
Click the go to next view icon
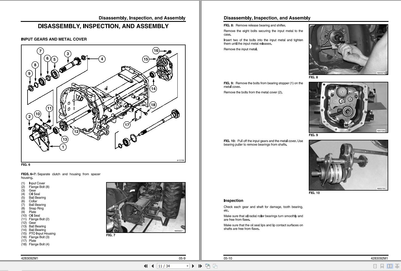pos(215,266)
